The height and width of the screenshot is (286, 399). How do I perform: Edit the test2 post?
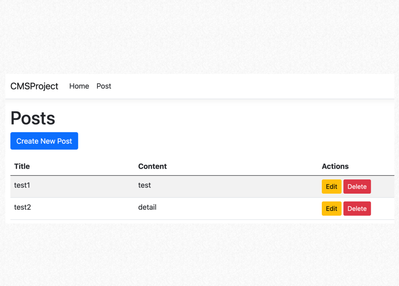point(331,208)
